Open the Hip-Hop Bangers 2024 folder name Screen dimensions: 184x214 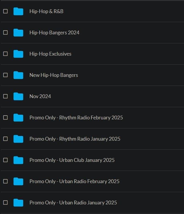click(x=54, y=33)
